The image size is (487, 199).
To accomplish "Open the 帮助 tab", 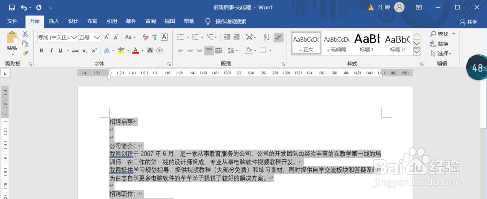I will pos(189,21).
